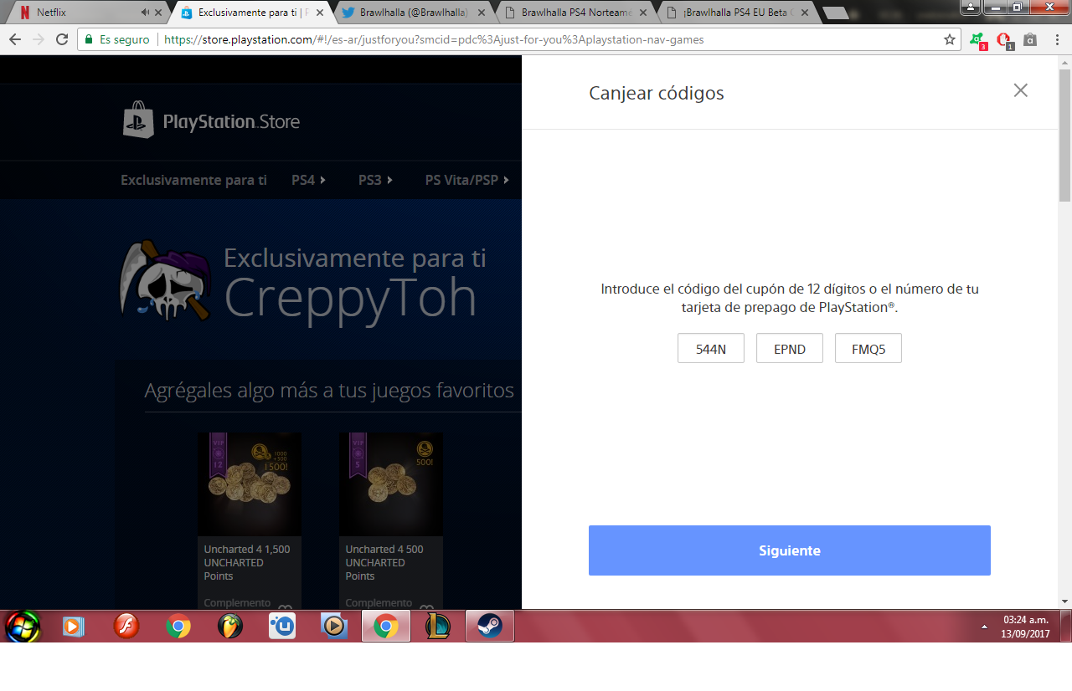1072x691 pixels.
Task: Bookmark this page with the star icon
Action: coord(949,39)
